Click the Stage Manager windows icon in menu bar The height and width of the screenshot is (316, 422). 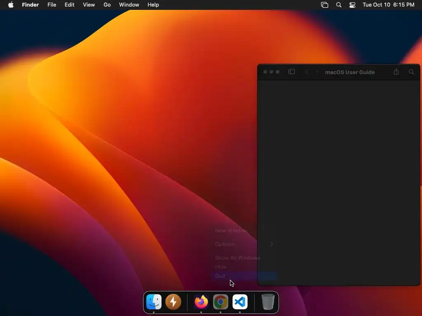click(x=325, y=5)
